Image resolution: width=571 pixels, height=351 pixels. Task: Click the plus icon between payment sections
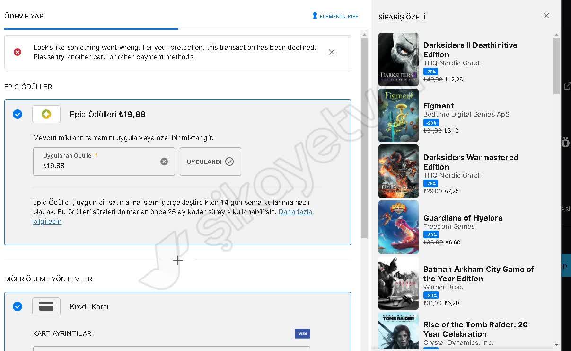pyautogui.click(x=178, y=261)
